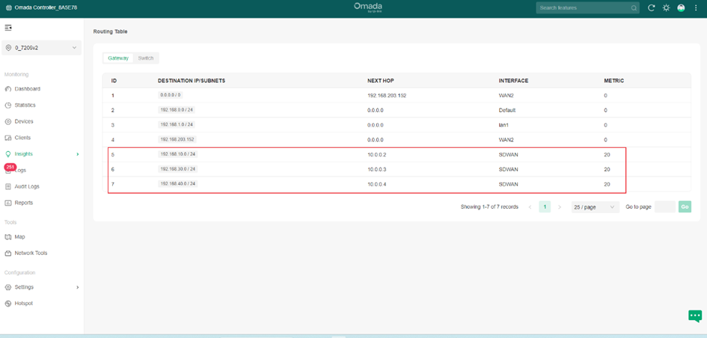Click the Go button in pagination

(x=685, y=207)
